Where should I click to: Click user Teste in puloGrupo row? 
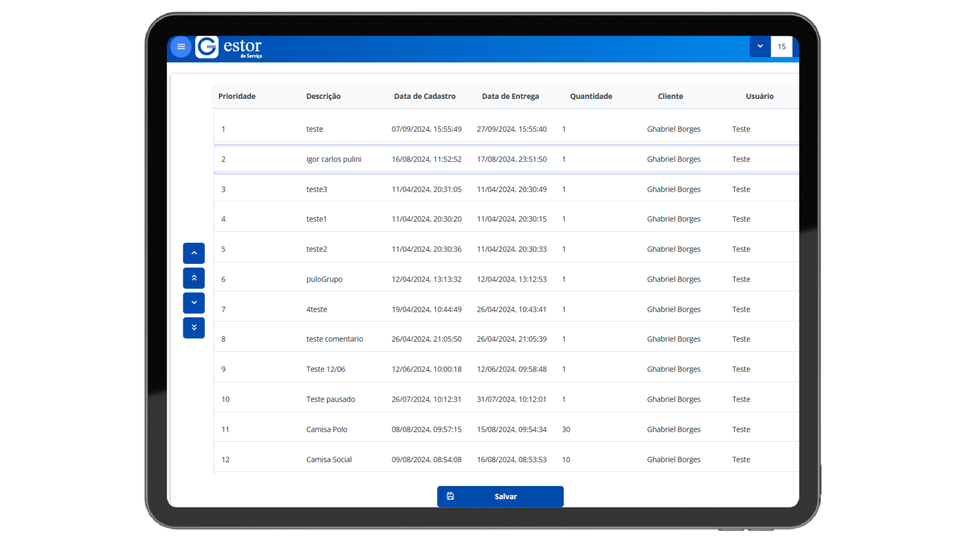pyautogui.click(x=741, y=280)
